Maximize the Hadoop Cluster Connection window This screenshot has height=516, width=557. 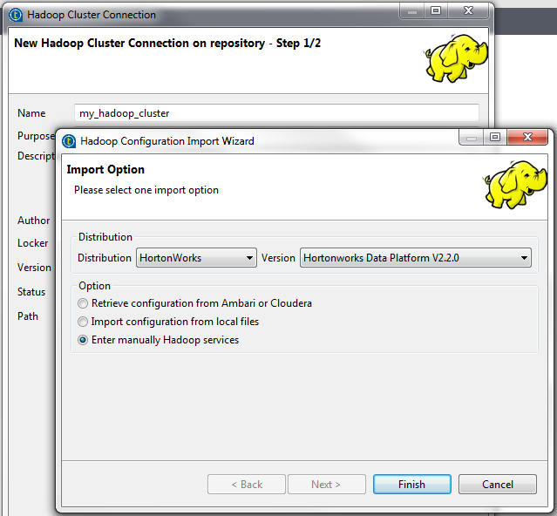[436, 11]
